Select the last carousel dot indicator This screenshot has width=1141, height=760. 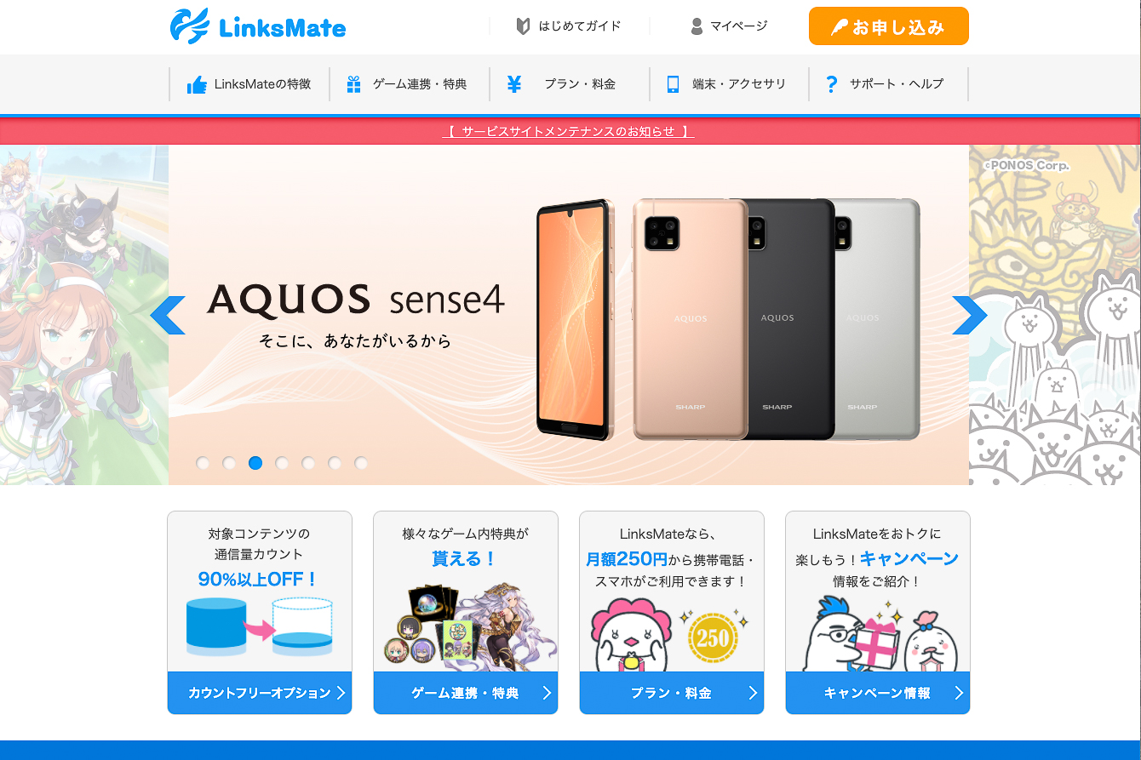click(361, 463)
